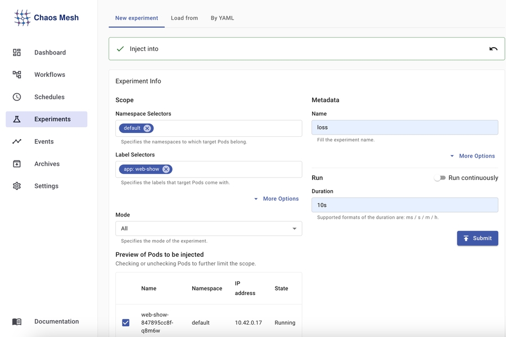The width and height of the screenshot is (506, 337).
Task: Click the undo arrow in Inject into
Action: [x=493, y=49]
